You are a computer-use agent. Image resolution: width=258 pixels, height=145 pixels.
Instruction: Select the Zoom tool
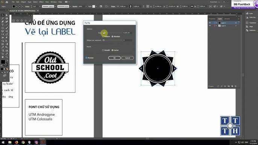point(7,57)
